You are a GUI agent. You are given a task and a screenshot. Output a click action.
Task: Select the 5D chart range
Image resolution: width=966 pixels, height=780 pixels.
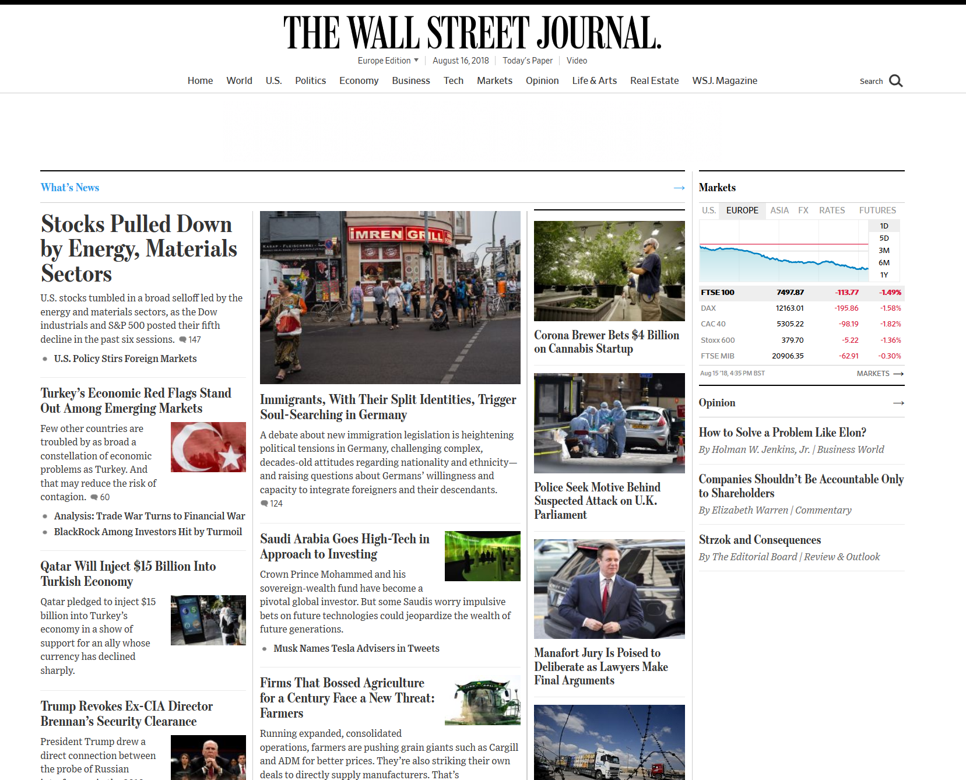(x=884, y=238)
